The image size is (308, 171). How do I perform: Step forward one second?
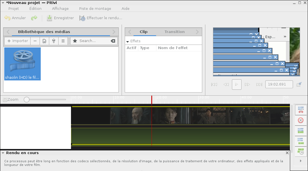[x=247, y=84]
